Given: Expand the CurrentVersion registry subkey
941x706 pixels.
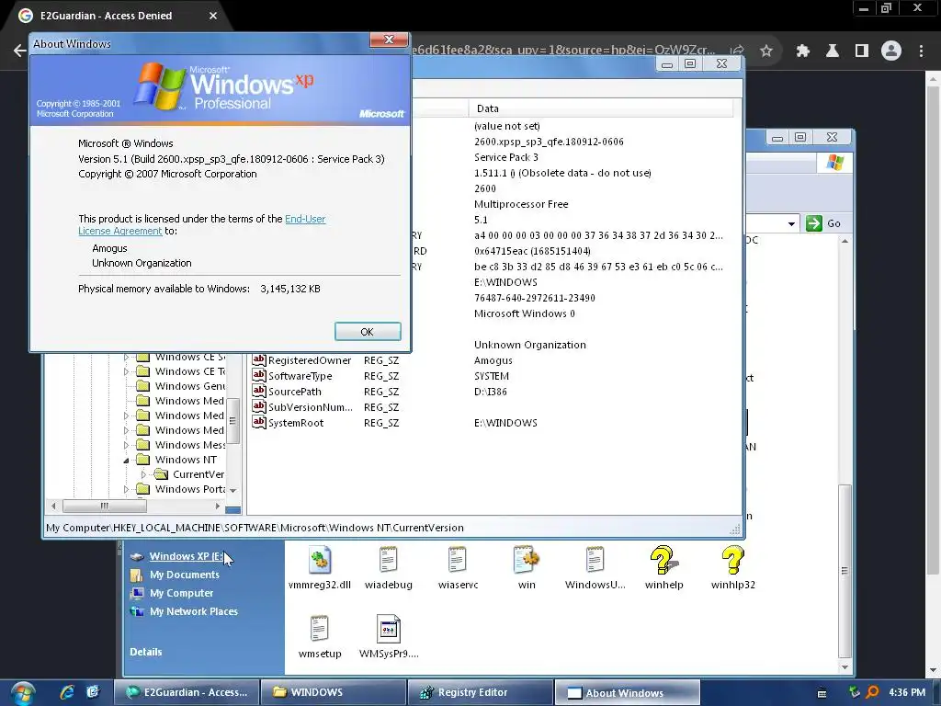Looking at the screenshot, I should tap(143, 474).
